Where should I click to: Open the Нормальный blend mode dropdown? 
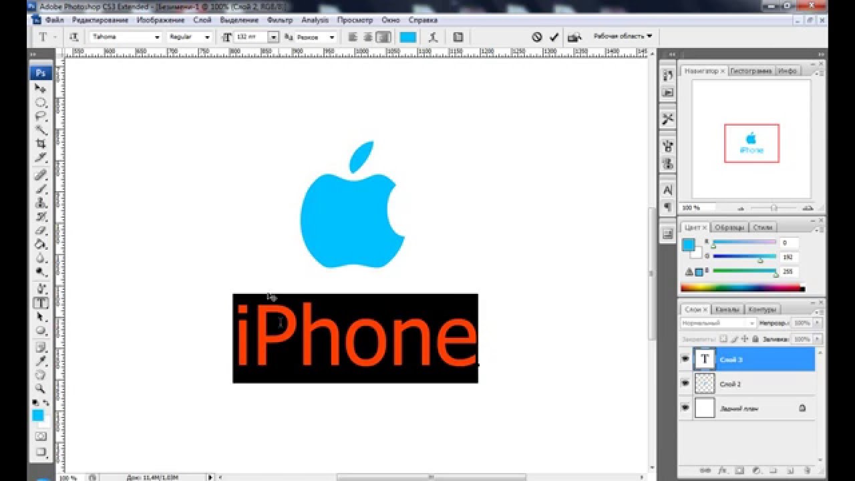[718, 323]
